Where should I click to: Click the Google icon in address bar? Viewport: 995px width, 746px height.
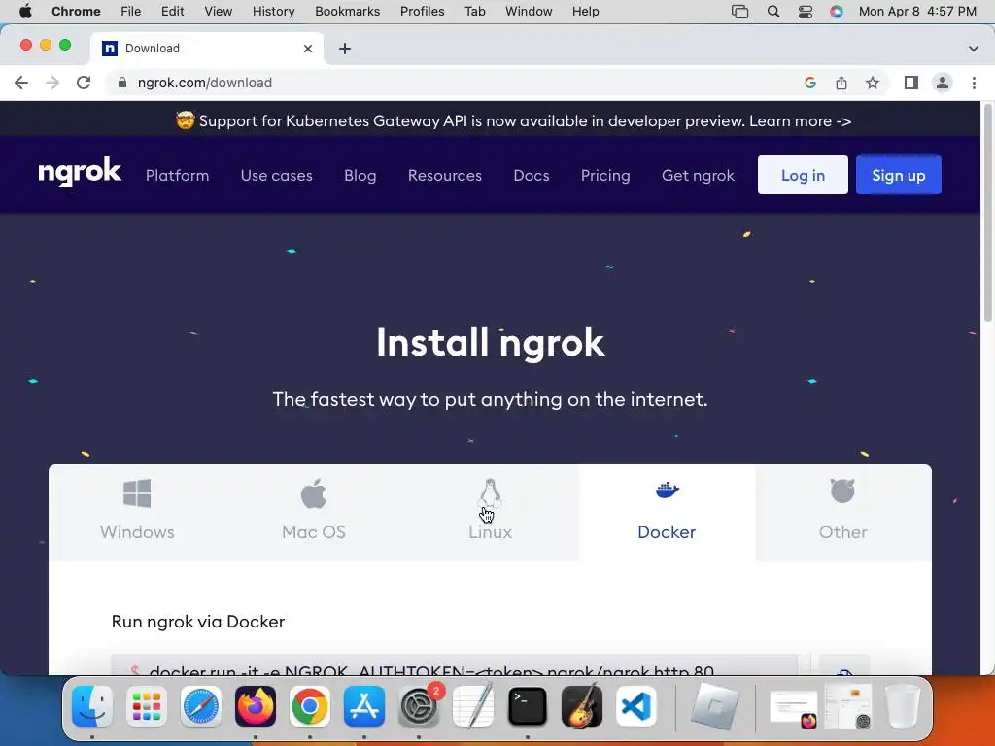(809, 83)
